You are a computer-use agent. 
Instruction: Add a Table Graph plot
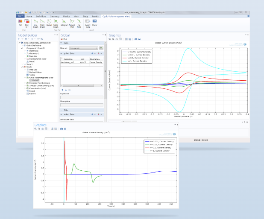[x=56, y=23]
